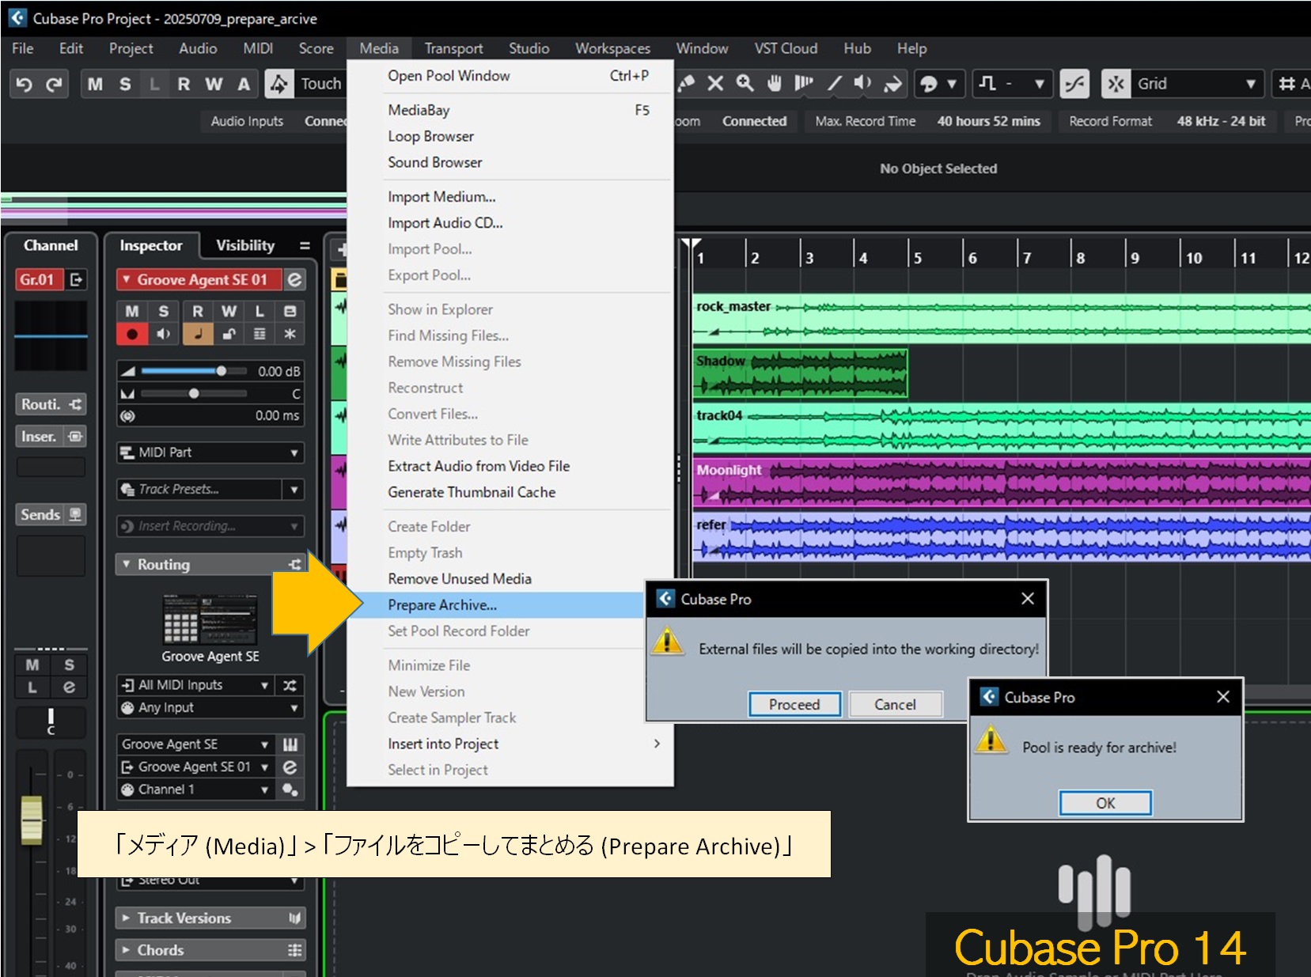Click the Monitor speaker button in Inspector
This screenshot has width=1311, height=977.
point(164,334)
